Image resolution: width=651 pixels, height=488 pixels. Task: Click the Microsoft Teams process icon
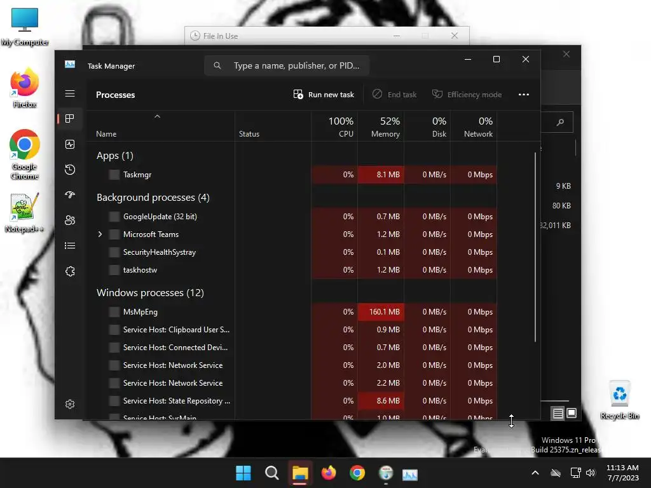114,234
